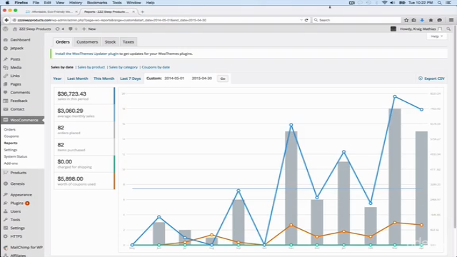Viewport: 457px width, 257px height.
Task: Open Jetpack in the sidebar
Action: 16,48
